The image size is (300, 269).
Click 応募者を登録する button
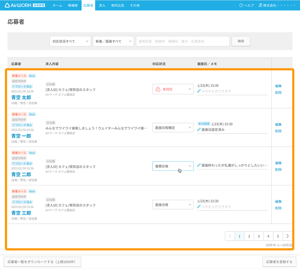coord(279,262)
